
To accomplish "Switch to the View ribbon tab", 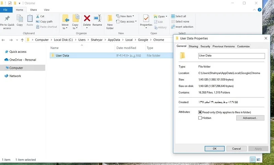I will click(47, 10).
